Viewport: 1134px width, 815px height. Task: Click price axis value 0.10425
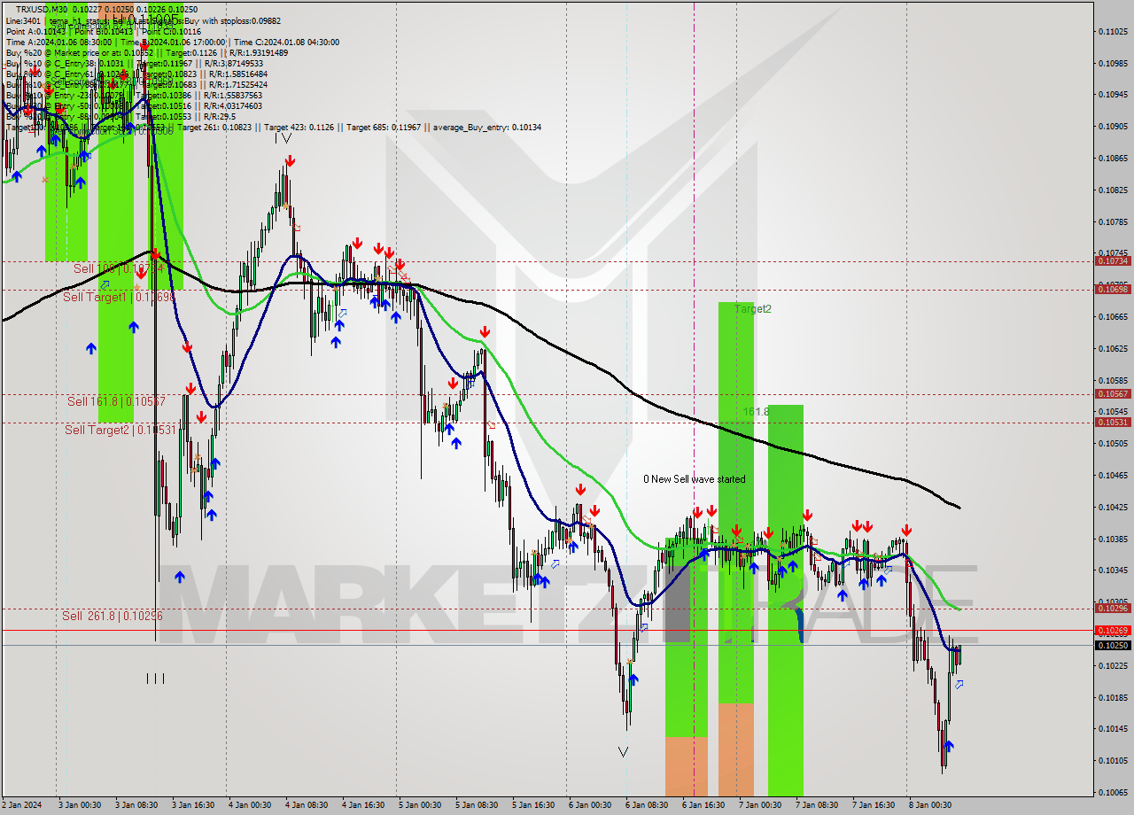point(1113,508)
